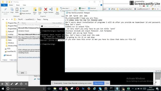This screenshot has width=161, height=91.
Task: Open Notepad's Edit menu
Action: [71, 16]
